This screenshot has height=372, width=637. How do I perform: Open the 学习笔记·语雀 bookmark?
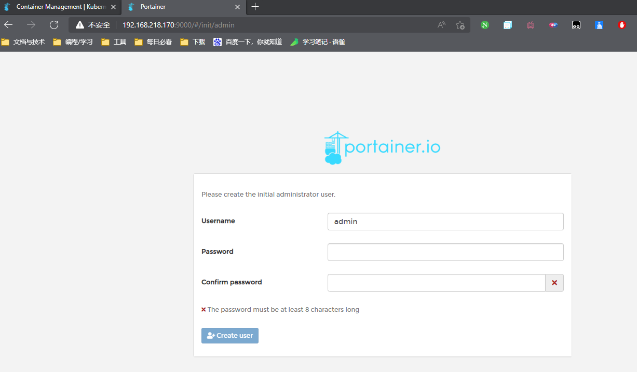(x=318, y=42)
